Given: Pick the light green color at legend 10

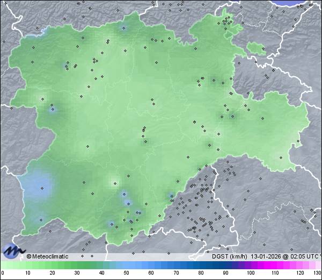Looking at the screenshot, I should (x=27, y=265).
